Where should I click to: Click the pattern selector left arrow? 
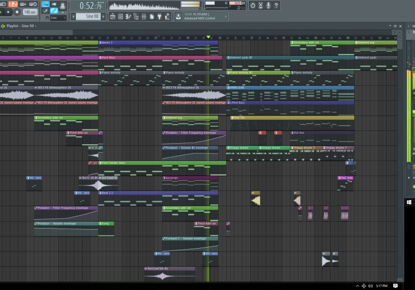click(x=73, y=16)
